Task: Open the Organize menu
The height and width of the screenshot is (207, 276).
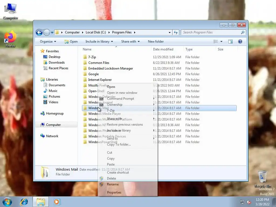Action: click(48, 42)
